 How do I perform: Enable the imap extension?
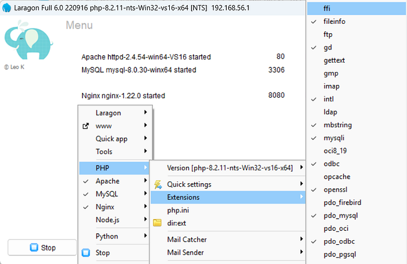356,86
